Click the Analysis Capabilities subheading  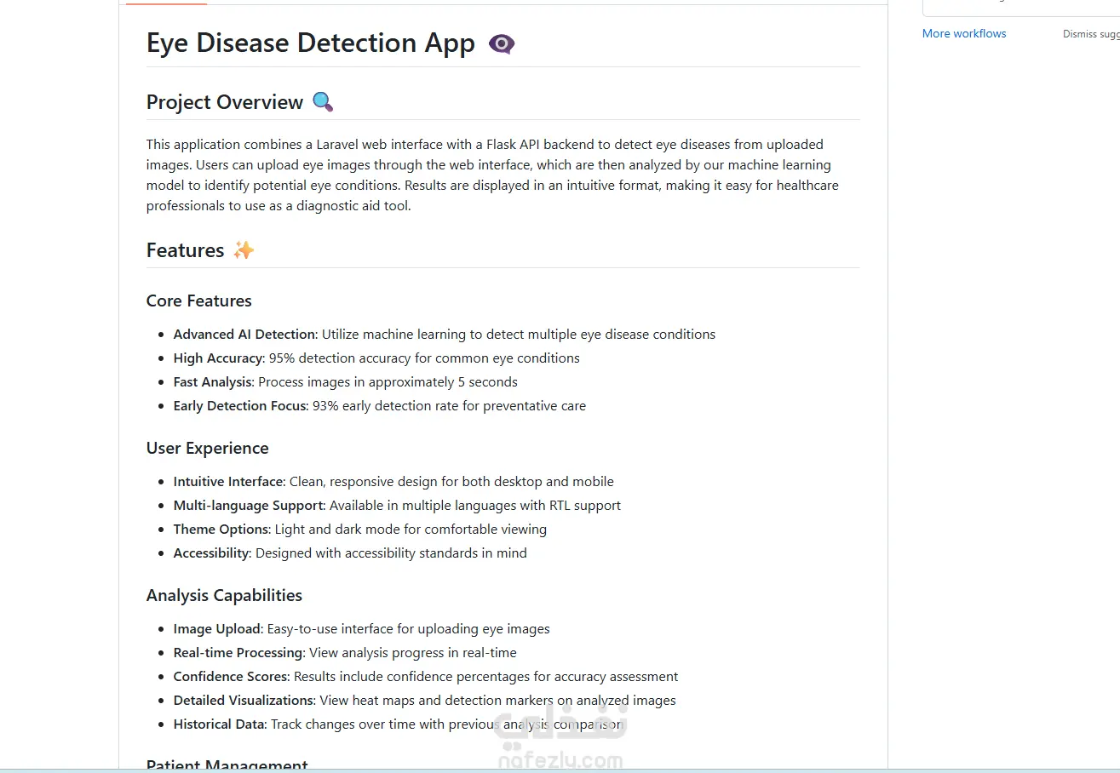click(225, 595)
